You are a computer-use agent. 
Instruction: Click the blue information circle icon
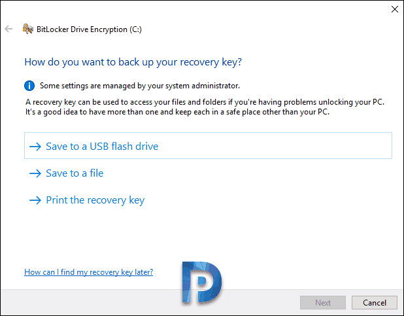29,86
